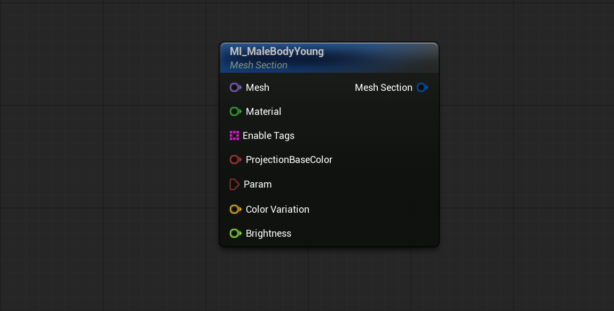Click the blue Mesh Section output pin

tap(423, 87)
